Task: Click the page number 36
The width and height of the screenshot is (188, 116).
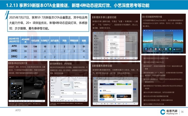Action: pos(182,112)
